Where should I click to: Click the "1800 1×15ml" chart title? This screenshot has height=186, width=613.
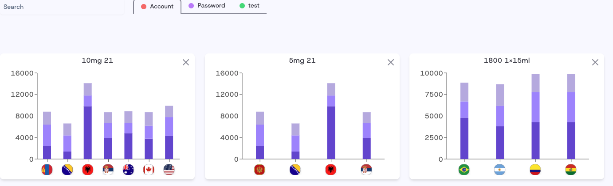pos(507,61)
